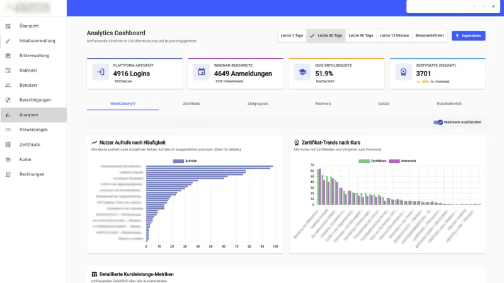Click the badge icon in Zertifikate (Gesamt) card
The image size is (504, 283).
403,72
